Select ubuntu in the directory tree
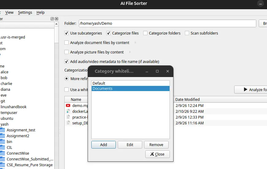The width and height of the screenshot is (267, 169). [x=7, y=118]
